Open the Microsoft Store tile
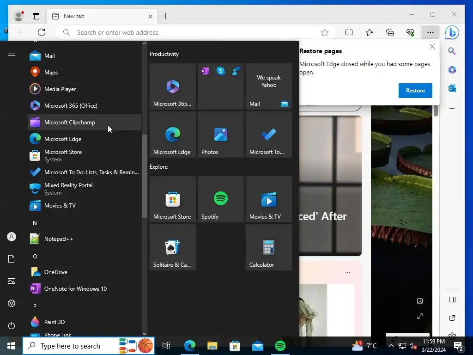Image resolution: width=473 pixels, height=355 pixels. point(173,199)
